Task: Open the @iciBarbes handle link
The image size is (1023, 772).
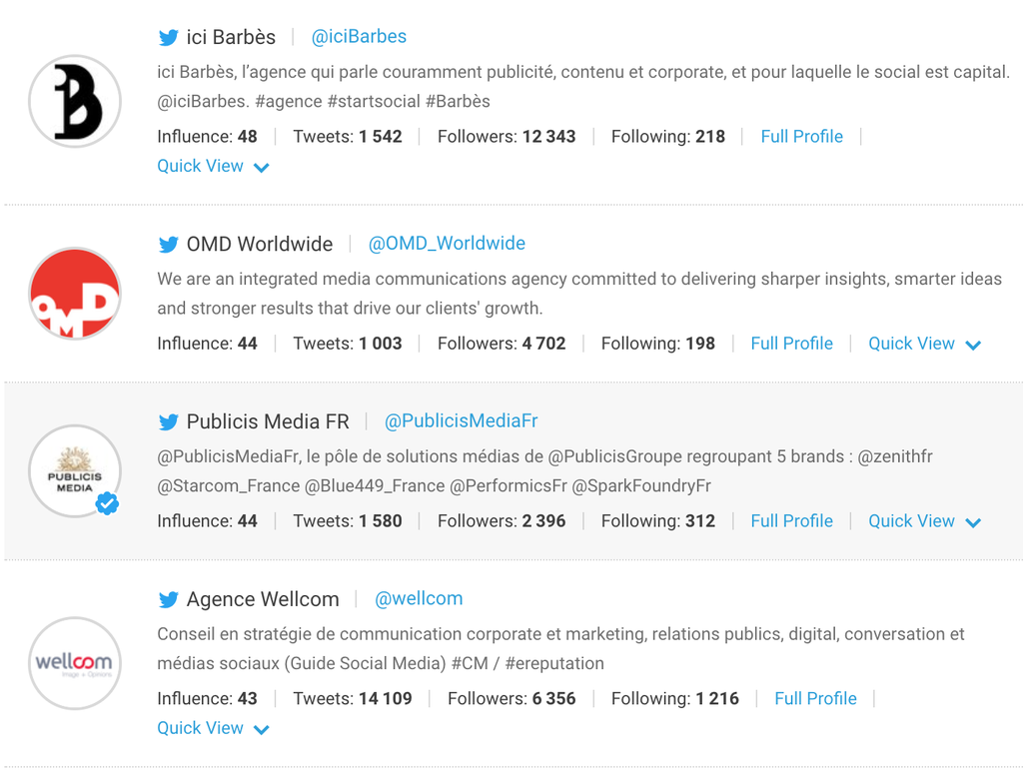Action: pyautogui.click(x=359, y=37)
